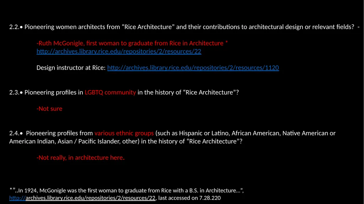This screenshot has width=364, height=204.
Task: Open the Design instructor resources/1120 link
Action: (193, 67)
